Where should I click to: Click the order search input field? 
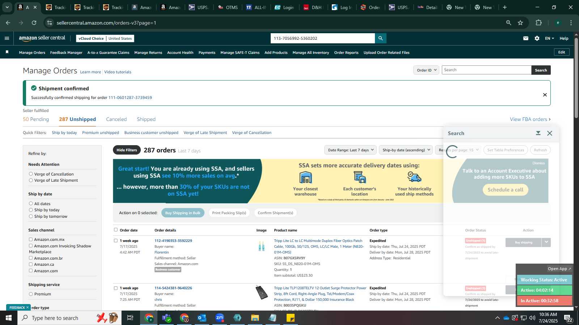[x=486, y=70]
